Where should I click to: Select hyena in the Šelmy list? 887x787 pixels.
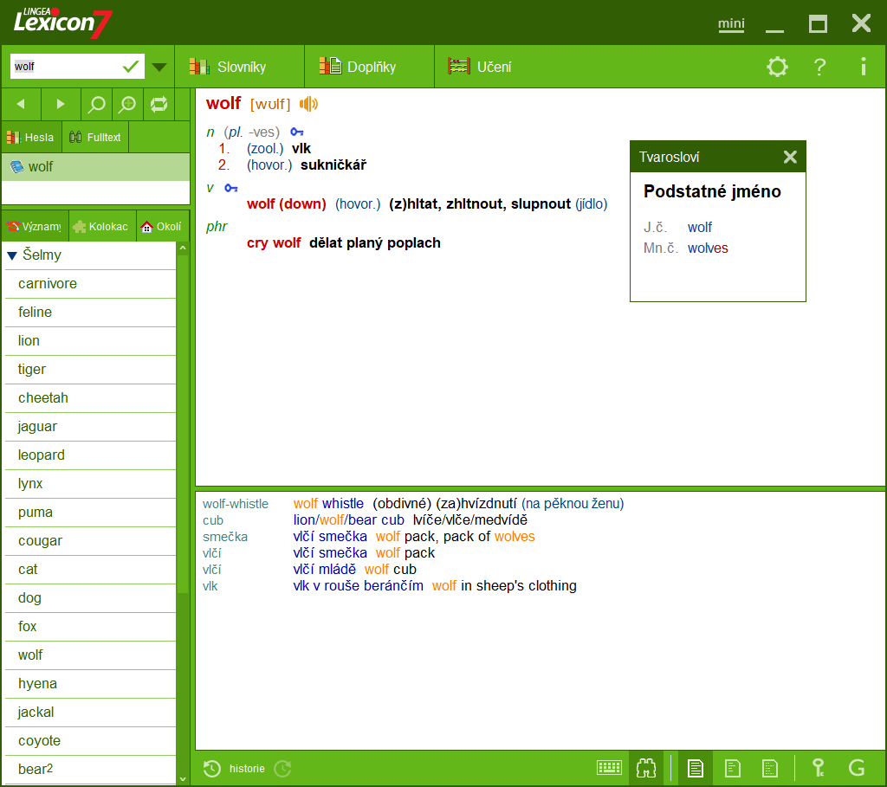pyautogui.click(x=90, y=683)
